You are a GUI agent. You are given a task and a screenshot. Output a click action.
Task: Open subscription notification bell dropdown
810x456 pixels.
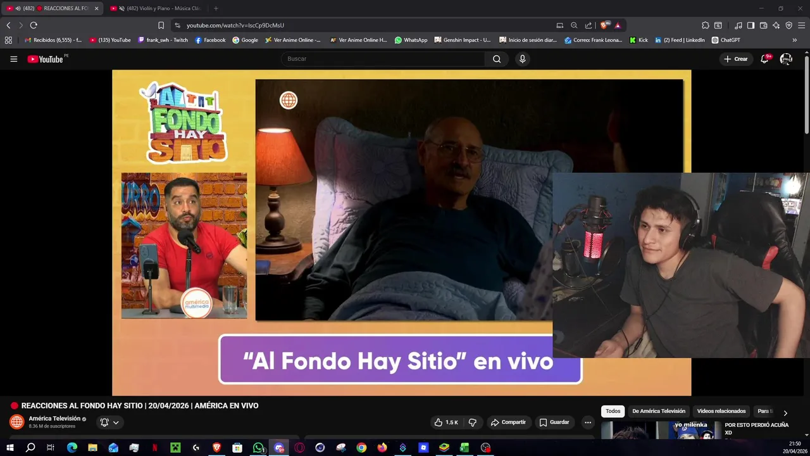pyautogui.click(x=109, y=422)
